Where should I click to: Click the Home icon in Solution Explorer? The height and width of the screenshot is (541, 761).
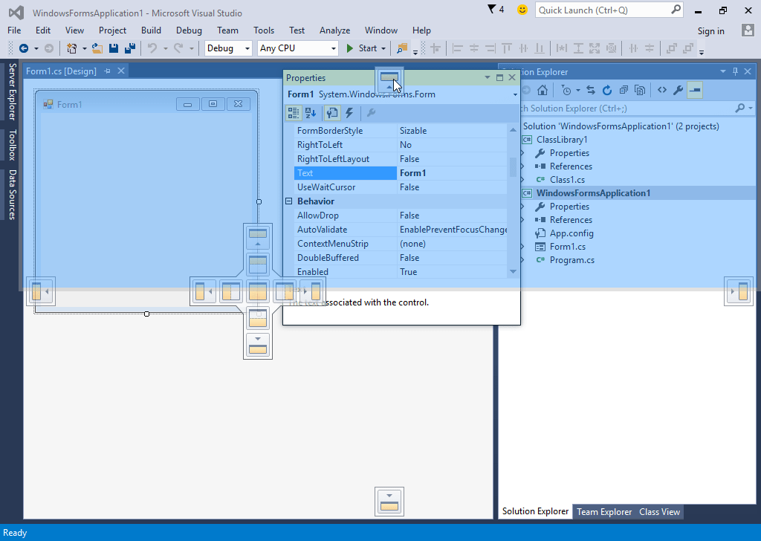(542, 90)
